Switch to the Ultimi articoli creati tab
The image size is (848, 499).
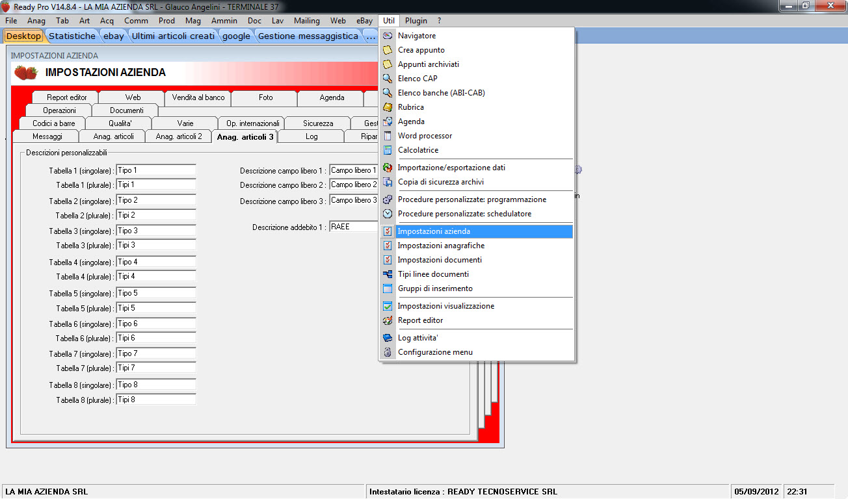(173, 36)
